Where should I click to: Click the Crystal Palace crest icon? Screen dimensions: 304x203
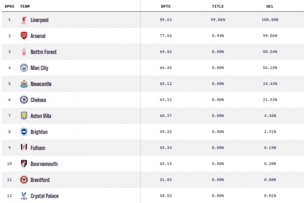pyautogui.click(x=24, y=196)
